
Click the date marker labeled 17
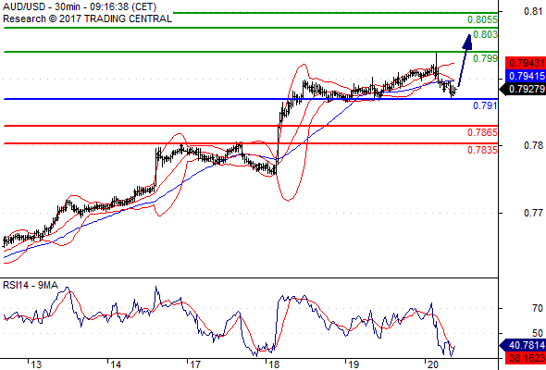tap(195, 364)
